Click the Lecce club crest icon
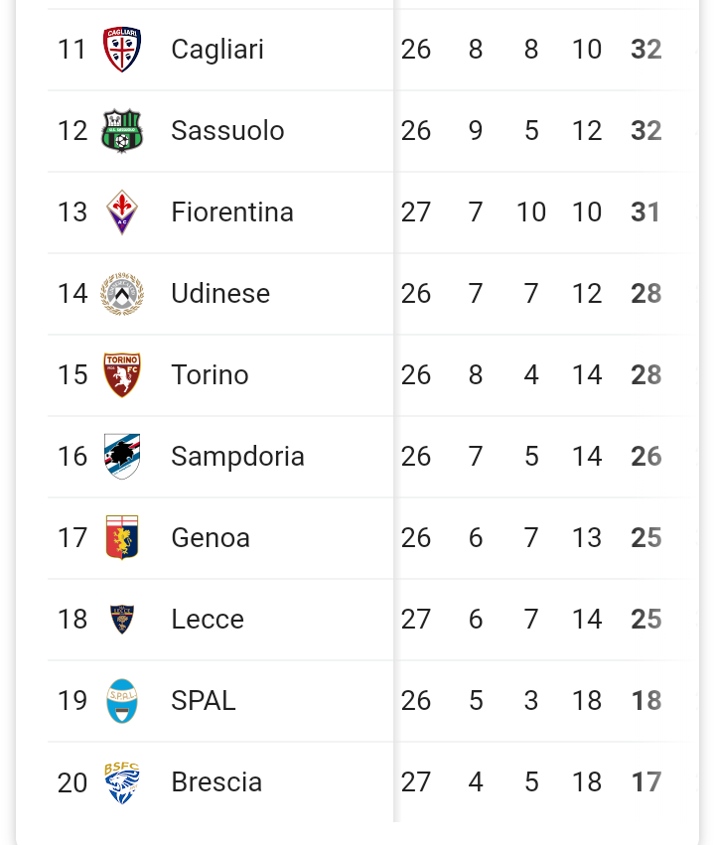Viewport: 715px width, 845px height. point(122,619)
